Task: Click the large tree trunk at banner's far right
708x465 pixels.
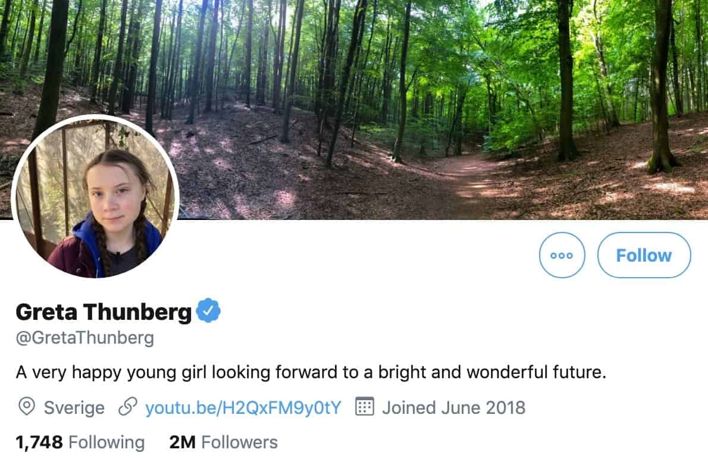Action: [660, 89]
